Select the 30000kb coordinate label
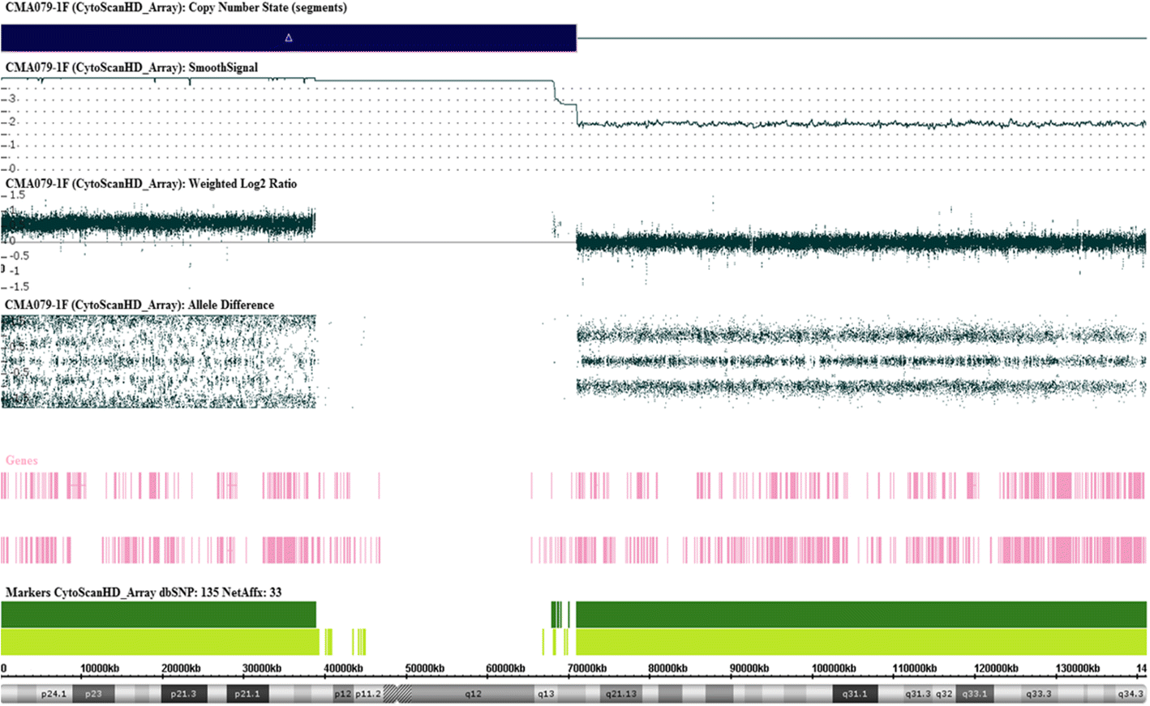Viewport: 1150px width, 706px height. (x=262, y=669)
